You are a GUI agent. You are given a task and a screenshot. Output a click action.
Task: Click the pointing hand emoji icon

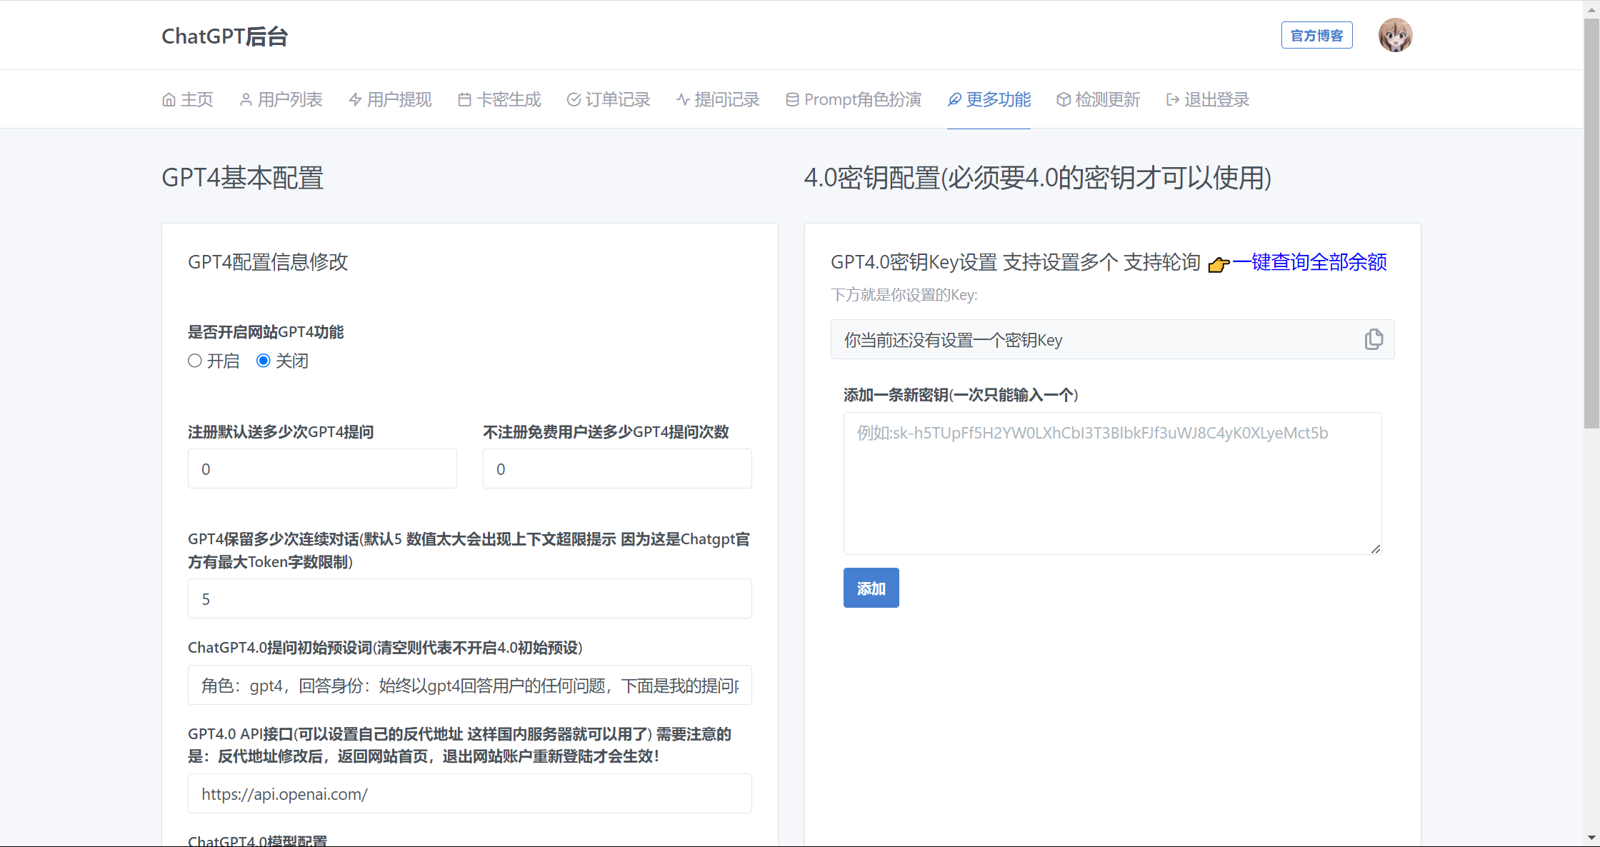[1219, 264]
